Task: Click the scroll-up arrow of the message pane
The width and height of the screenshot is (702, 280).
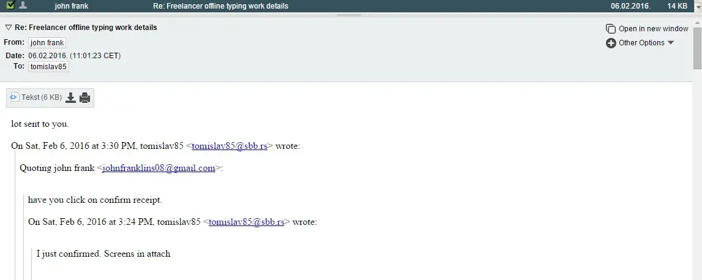Action: pos(698,21)
